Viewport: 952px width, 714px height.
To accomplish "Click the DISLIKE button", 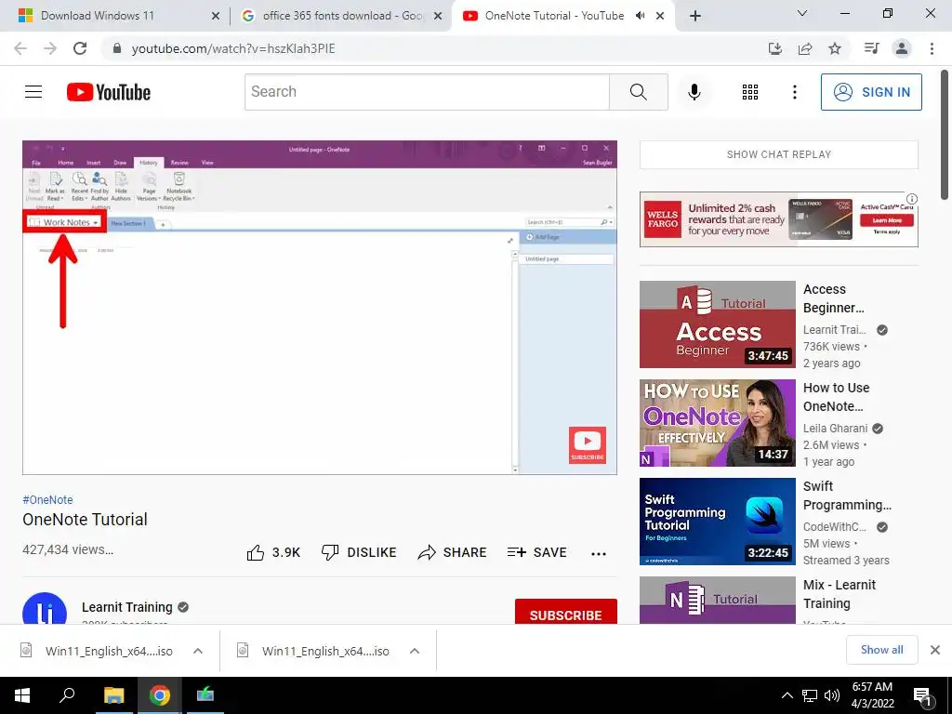I will point(359,552).
